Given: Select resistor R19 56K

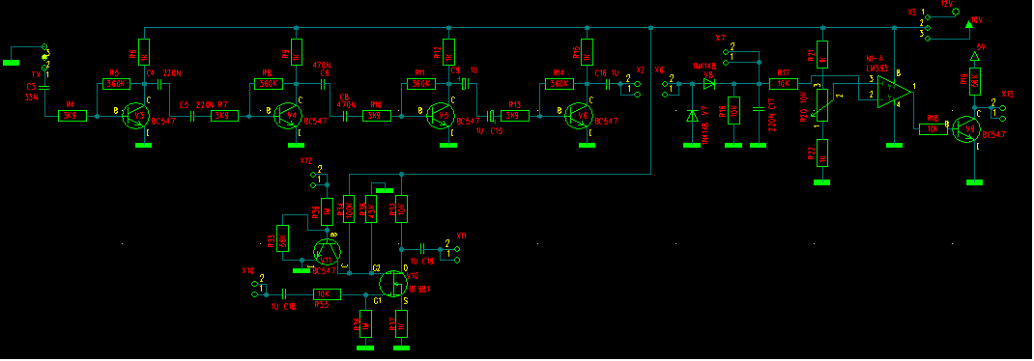Looking at the screenshot, I should click(x=974, y=82).
